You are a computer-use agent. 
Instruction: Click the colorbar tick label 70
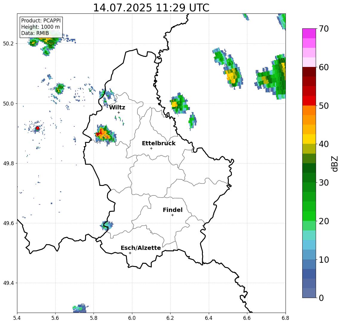tap(324, 29)
